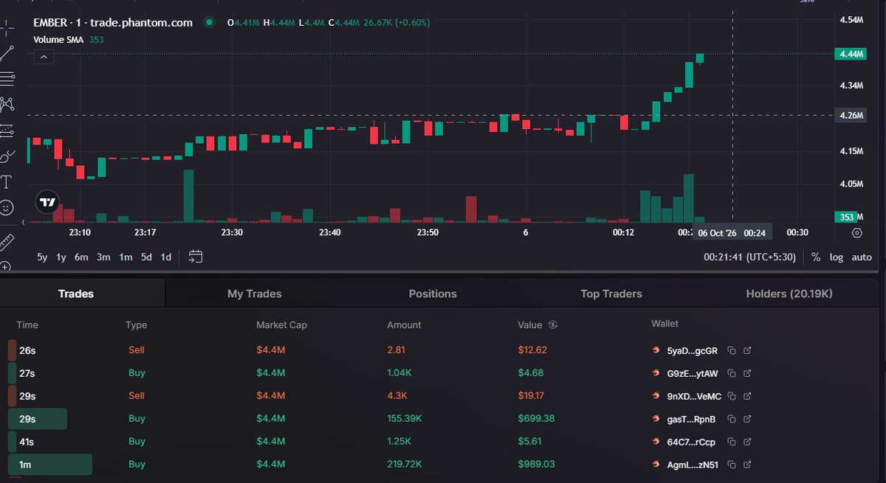Set chart range to 1y
This screenshot has height=483, width=886.
tap(61, 257)
